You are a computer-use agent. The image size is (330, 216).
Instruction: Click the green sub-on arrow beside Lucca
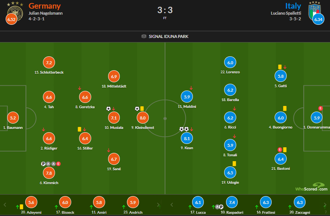tap(190, 207)
